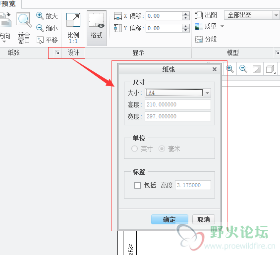Switch to the 预览 preview tab
280x255 pixels.
tap(9, 3)
